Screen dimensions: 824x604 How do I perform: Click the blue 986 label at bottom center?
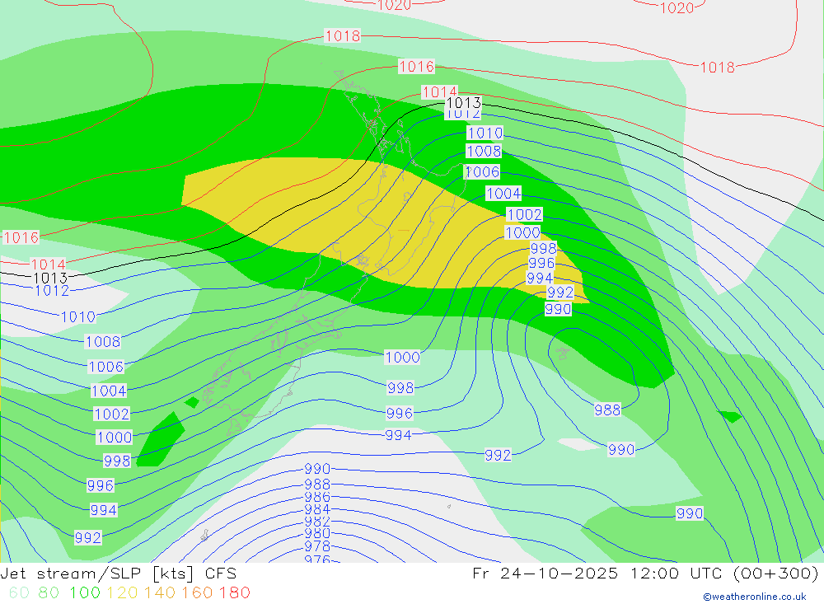[317, 497]
